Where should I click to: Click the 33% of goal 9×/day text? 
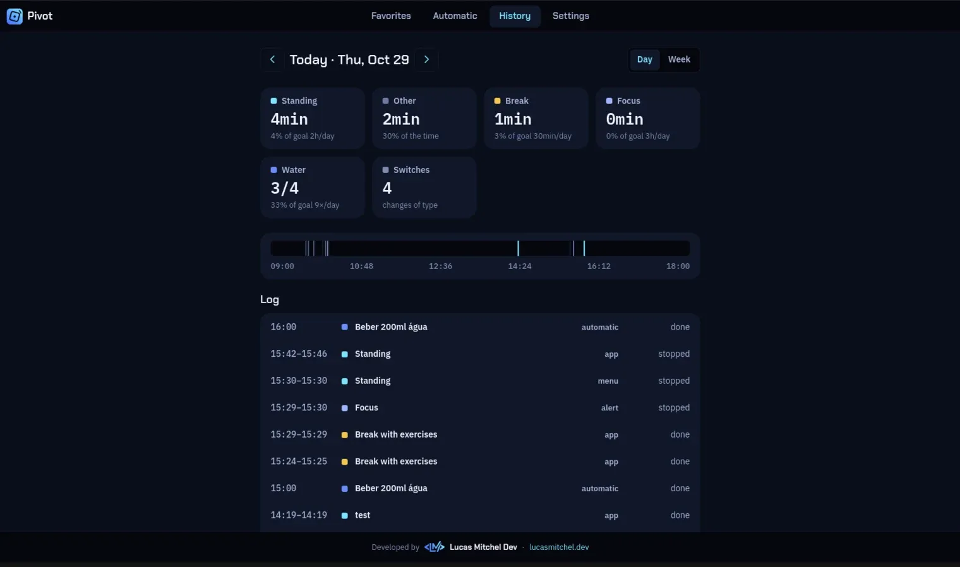pos(305,205)
